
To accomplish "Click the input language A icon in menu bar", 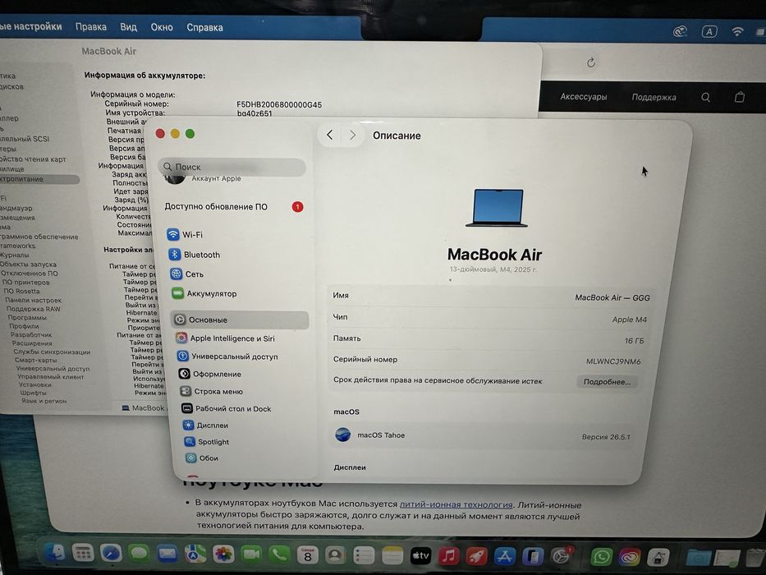I will (709, 32).
